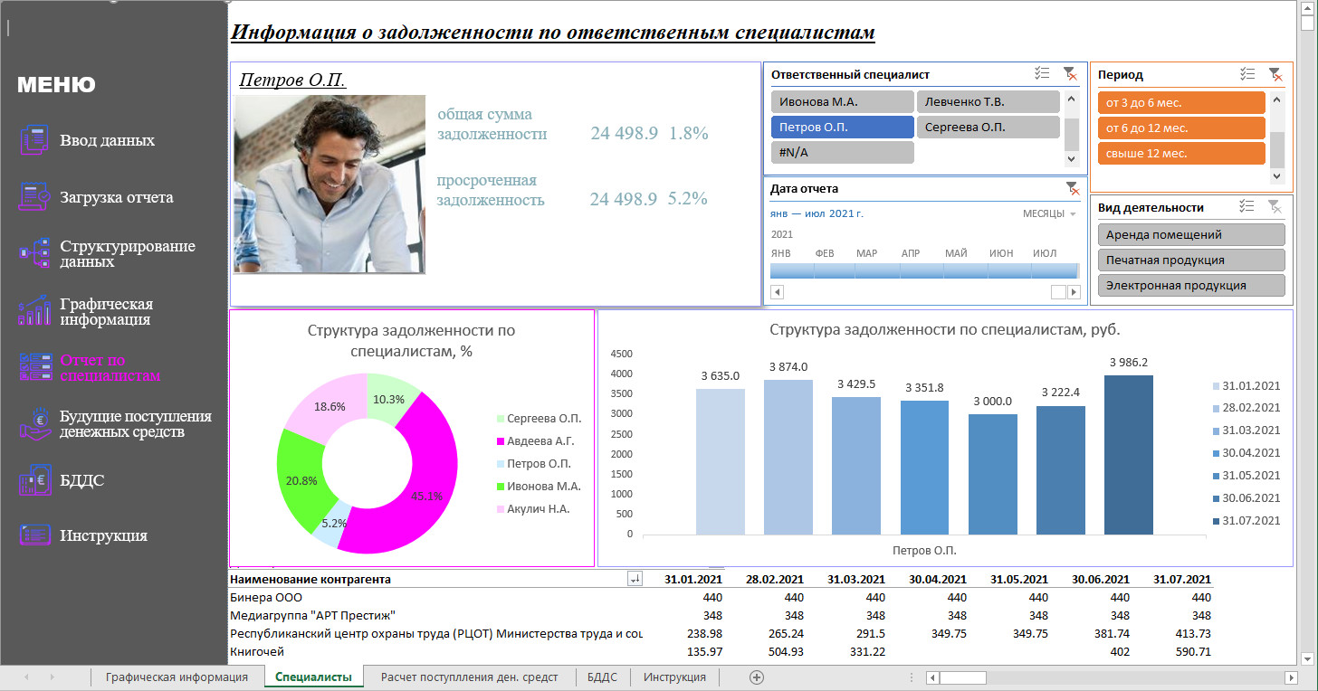Viewport: 1318px width, 691px height.
Task: Click the БДДС sidebar icon
Action: tap(34, 480)
